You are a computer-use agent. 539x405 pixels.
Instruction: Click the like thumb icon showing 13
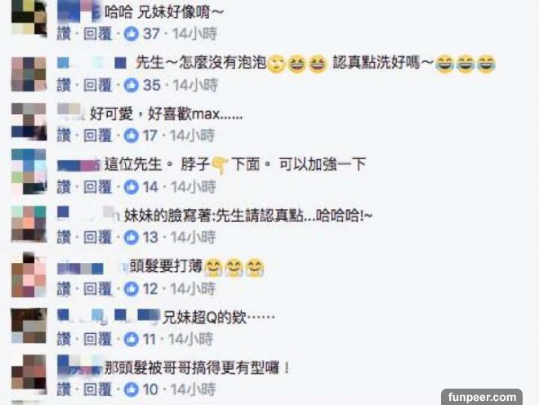pyautogui.click(x=131, y=238)
